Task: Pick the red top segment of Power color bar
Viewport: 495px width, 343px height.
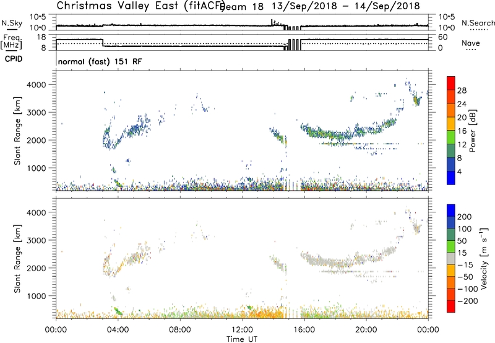Action: pyautogui.click(x=451, y=83)
